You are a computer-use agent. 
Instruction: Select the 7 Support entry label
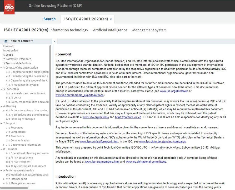[x=9, y=123]
